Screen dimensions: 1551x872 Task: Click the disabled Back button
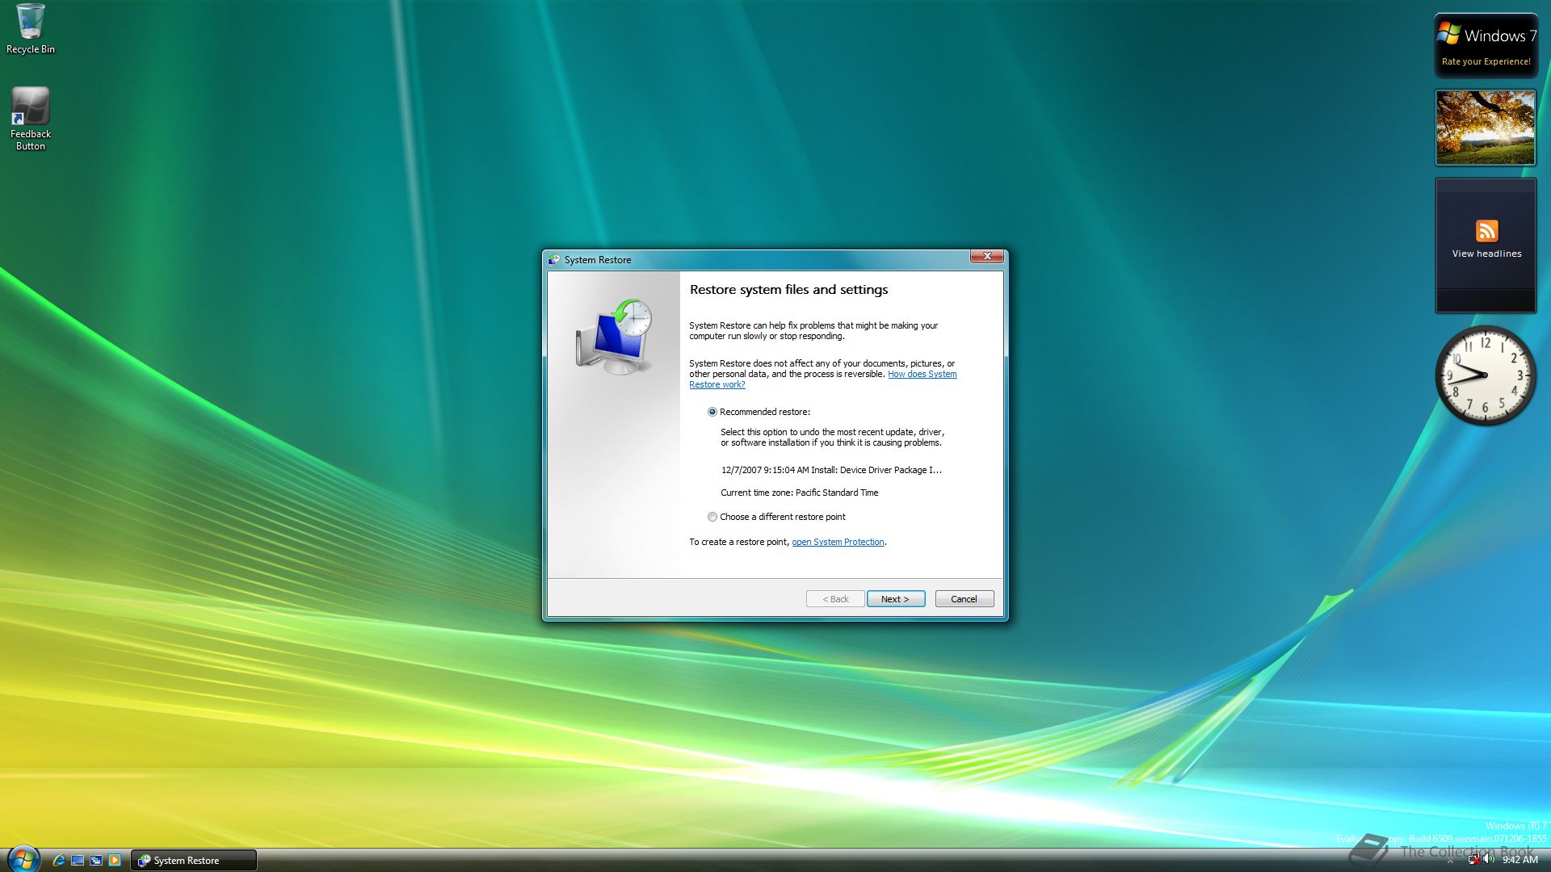[835, 599]
